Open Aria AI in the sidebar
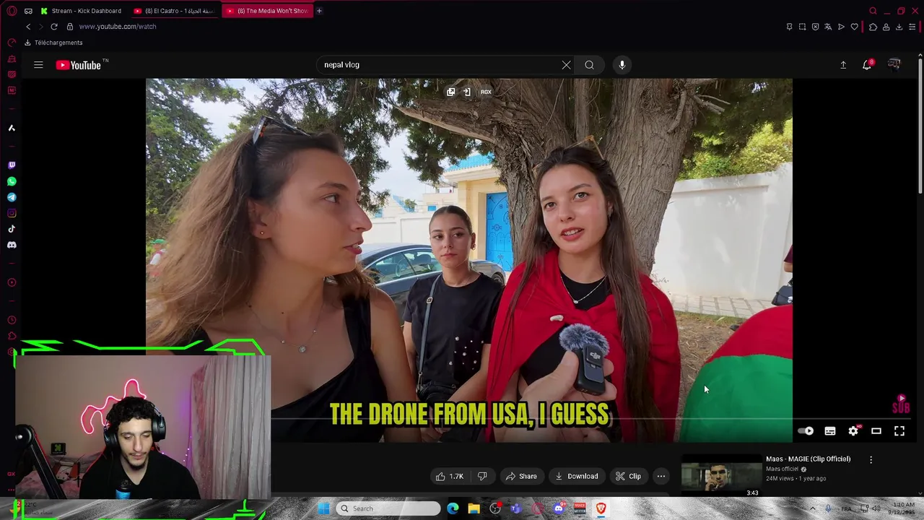This screenshot has width=924, height=520. click(x=12, y=128)
